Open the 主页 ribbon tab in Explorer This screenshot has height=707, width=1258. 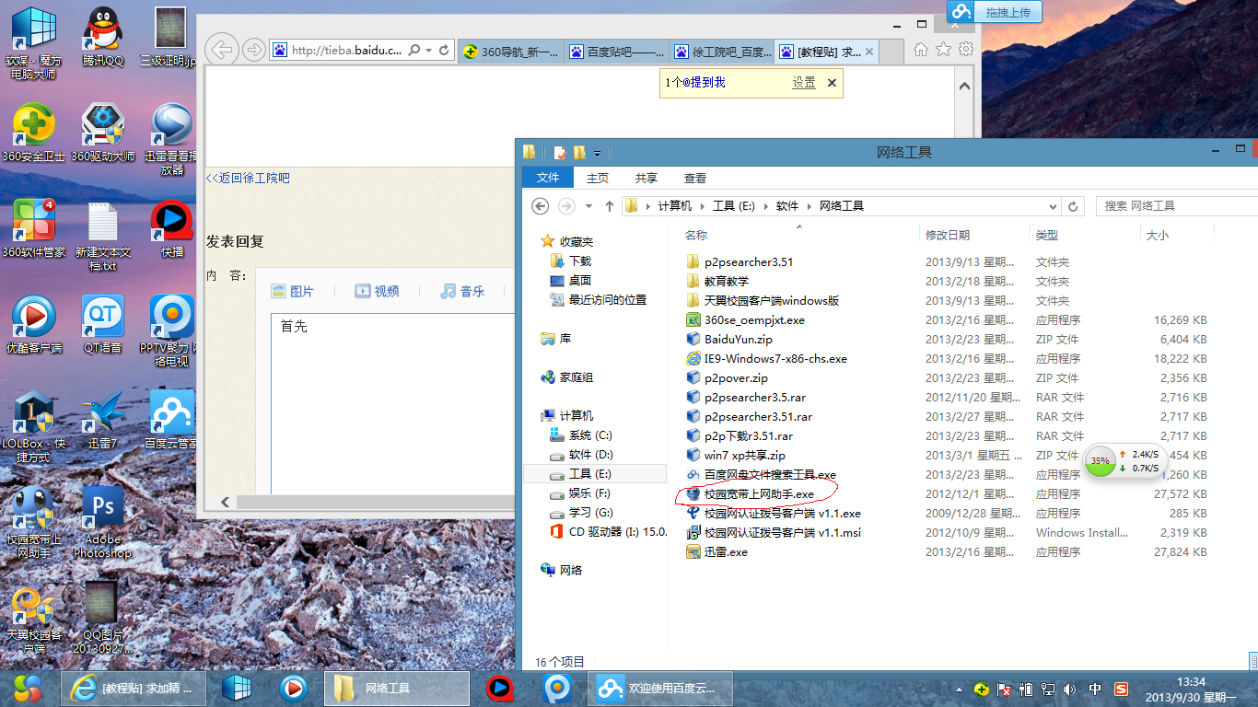[598, 178]
